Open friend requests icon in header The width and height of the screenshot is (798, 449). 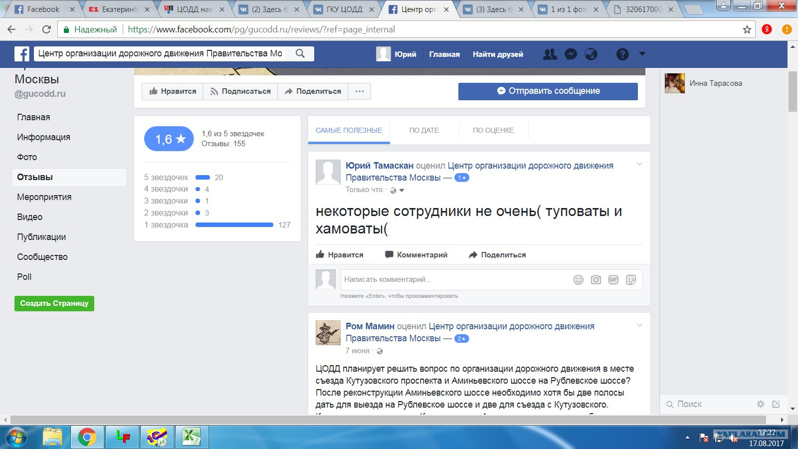point(550,54)
